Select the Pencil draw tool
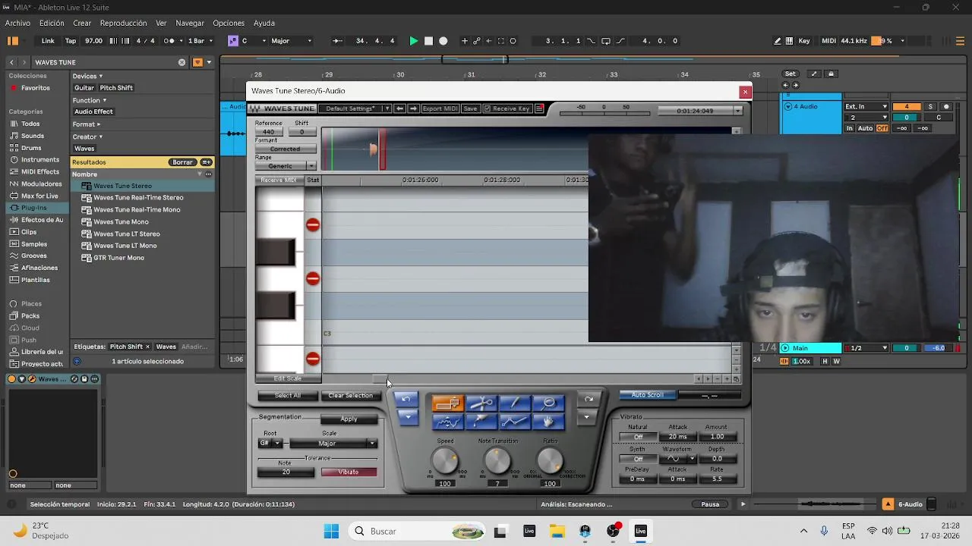The width and height of the screenshot is (972, 546). pos(515,403)
